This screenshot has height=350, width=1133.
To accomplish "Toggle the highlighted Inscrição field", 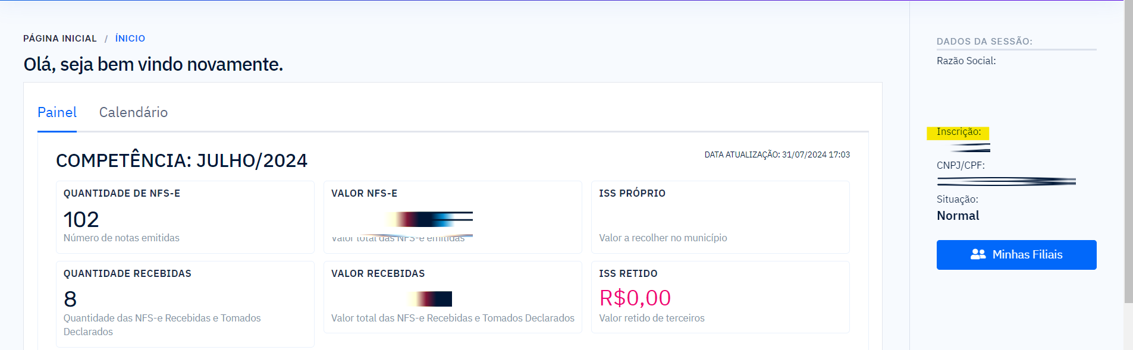I will click(x=957, y=133).
